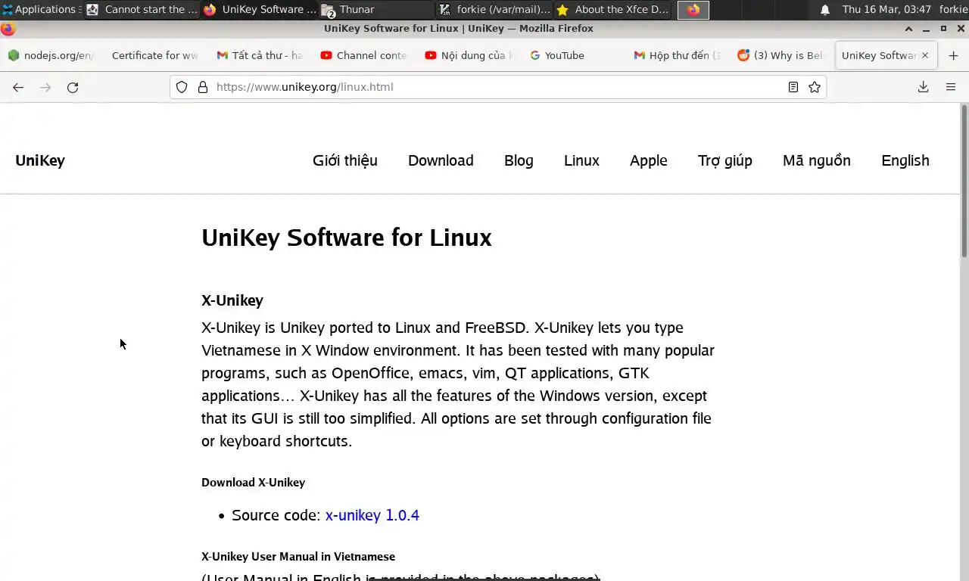Click the Firefox icon button in the taskbar
Viewport: 969px width, 581px height.
tap(693, 9)
